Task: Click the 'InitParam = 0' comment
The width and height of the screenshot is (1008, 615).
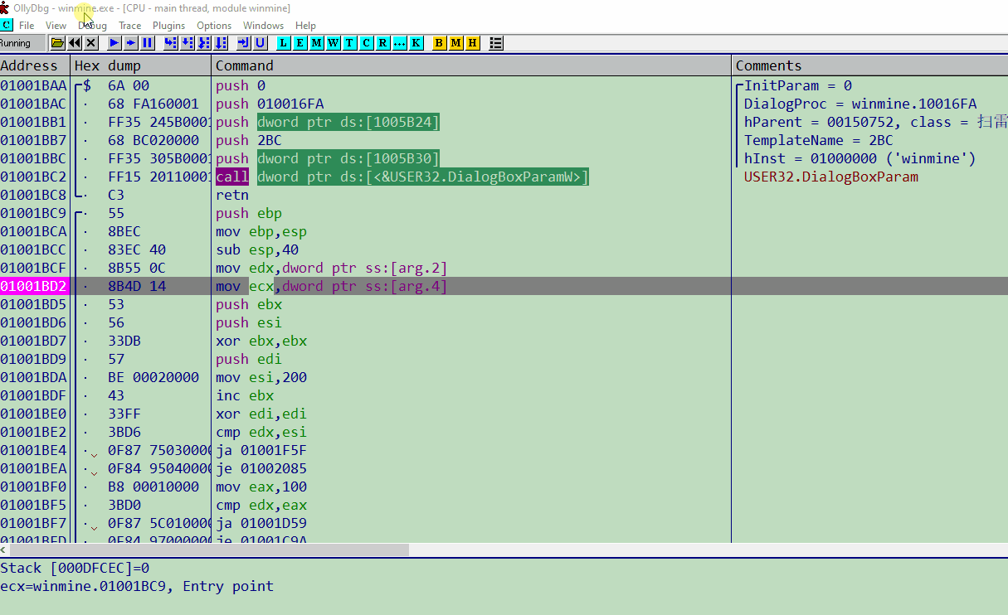Action: 798,85
